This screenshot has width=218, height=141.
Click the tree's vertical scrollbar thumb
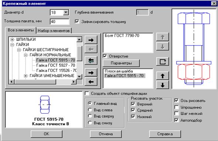79,54
